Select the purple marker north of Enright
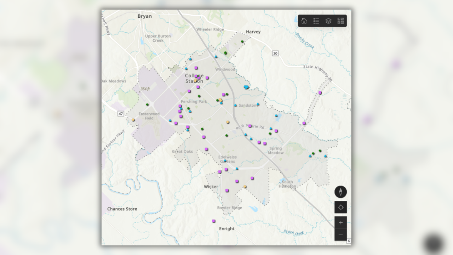The width and height of the screenshot is (453, 255). click(214, 221)
